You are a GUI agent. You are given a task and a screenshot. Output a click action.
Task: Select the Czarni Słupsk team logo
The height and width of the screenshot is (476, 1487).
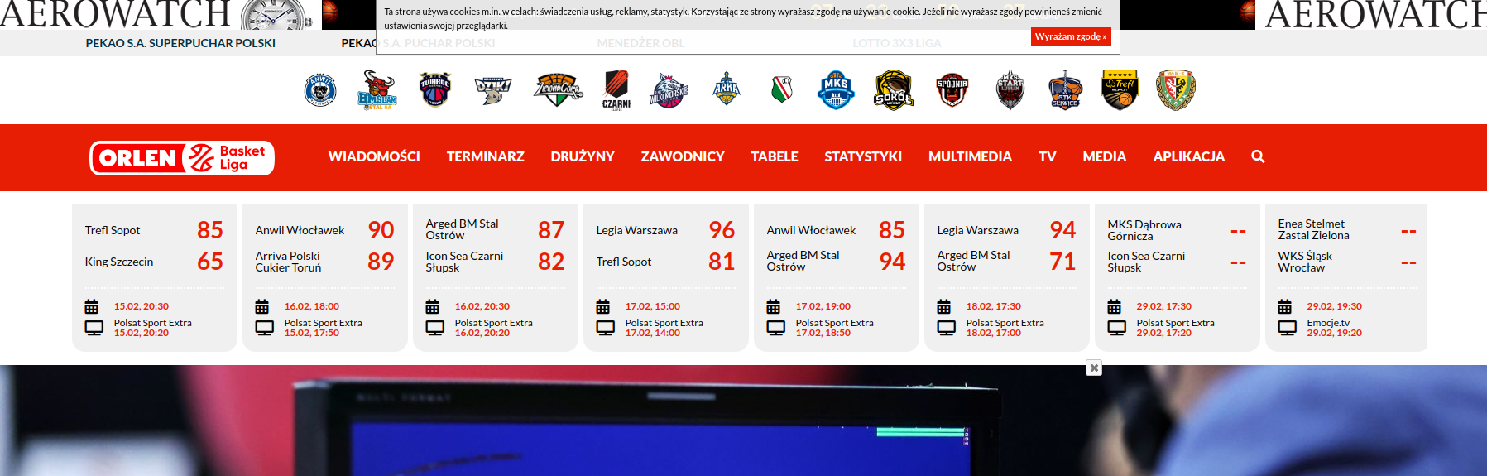[x=616, y=89]
